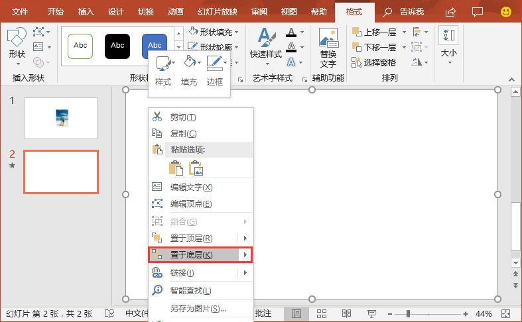Apply the black Abc shape style
522x322 pixels.
(117, 46)
